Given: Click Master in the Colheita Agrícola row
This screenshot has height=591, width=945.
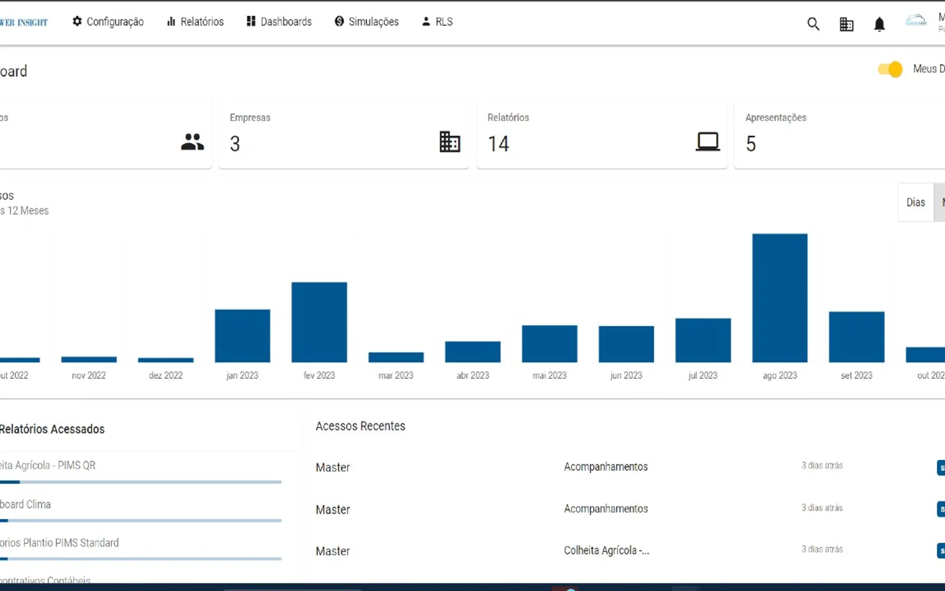Looking at the screenshot, I should pyautogui.click(x=333, y=551).
